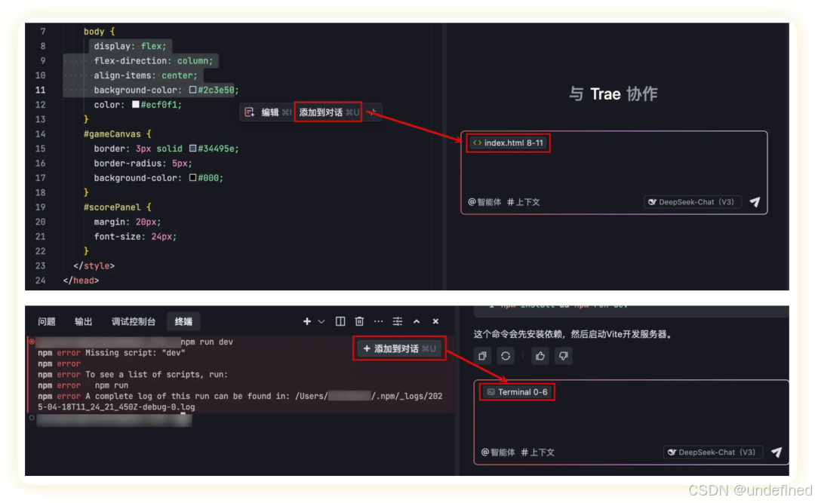815x503 pixels.
Task: Maximize the panel with the up chevron
Action: click(x=417, y=322)
